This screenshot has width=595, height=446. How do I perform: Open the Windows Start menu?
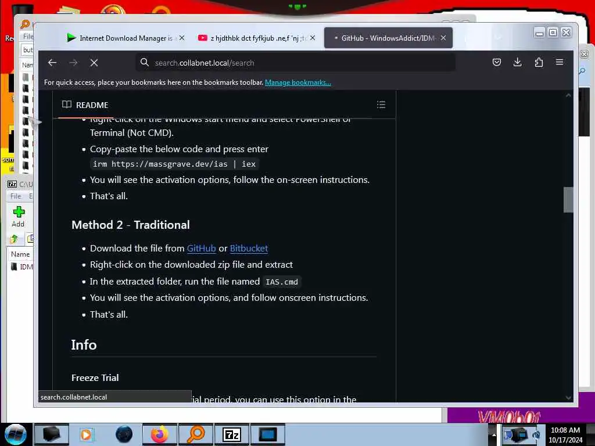click(15, 434)
